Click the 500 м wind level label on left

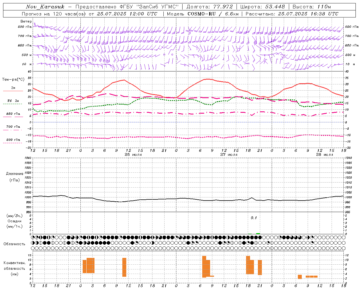tap(27, 55)
